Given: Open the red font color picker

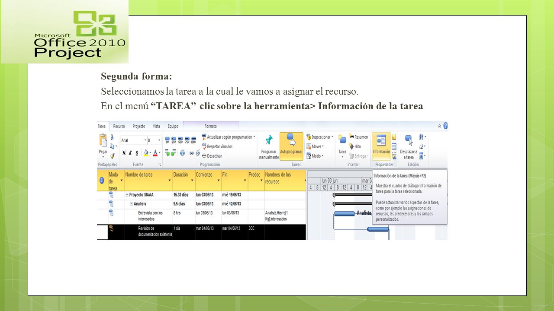Looking at the screenshot, I should click(x=156, y=153).
